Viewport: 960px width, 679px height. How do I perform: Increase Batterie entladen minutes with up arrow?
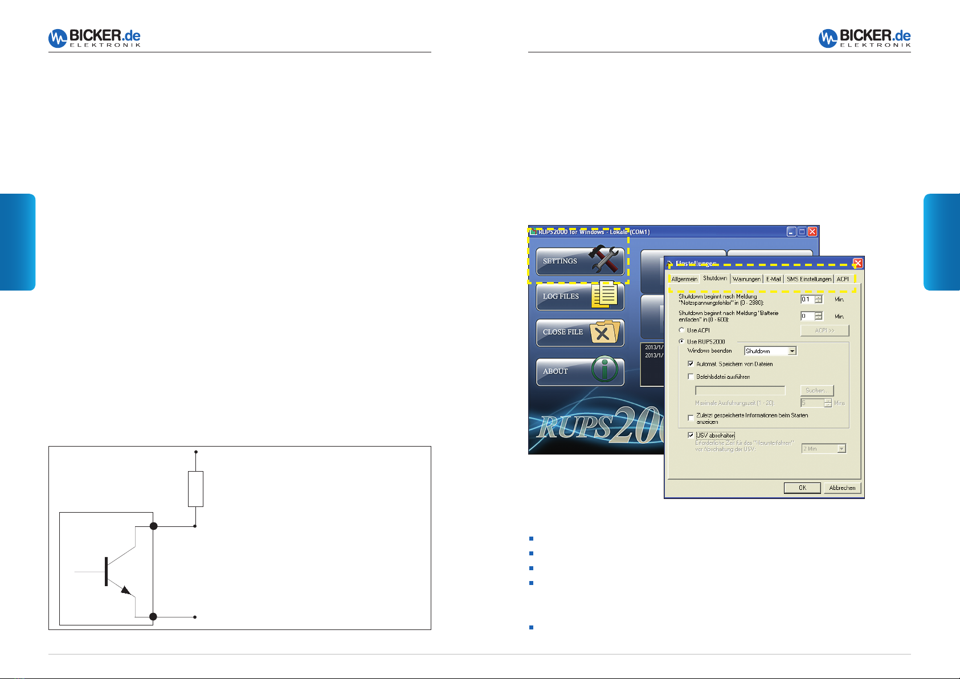[x=819, y=314]
